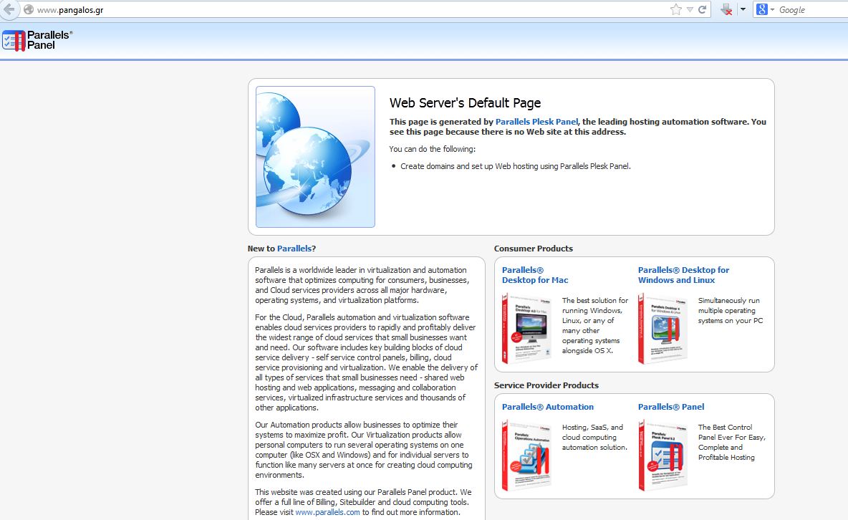This screenshot has width=848, height=520.
Task: Open the Parallels Plesk Panel link
Action: click(x=536, y=122)
